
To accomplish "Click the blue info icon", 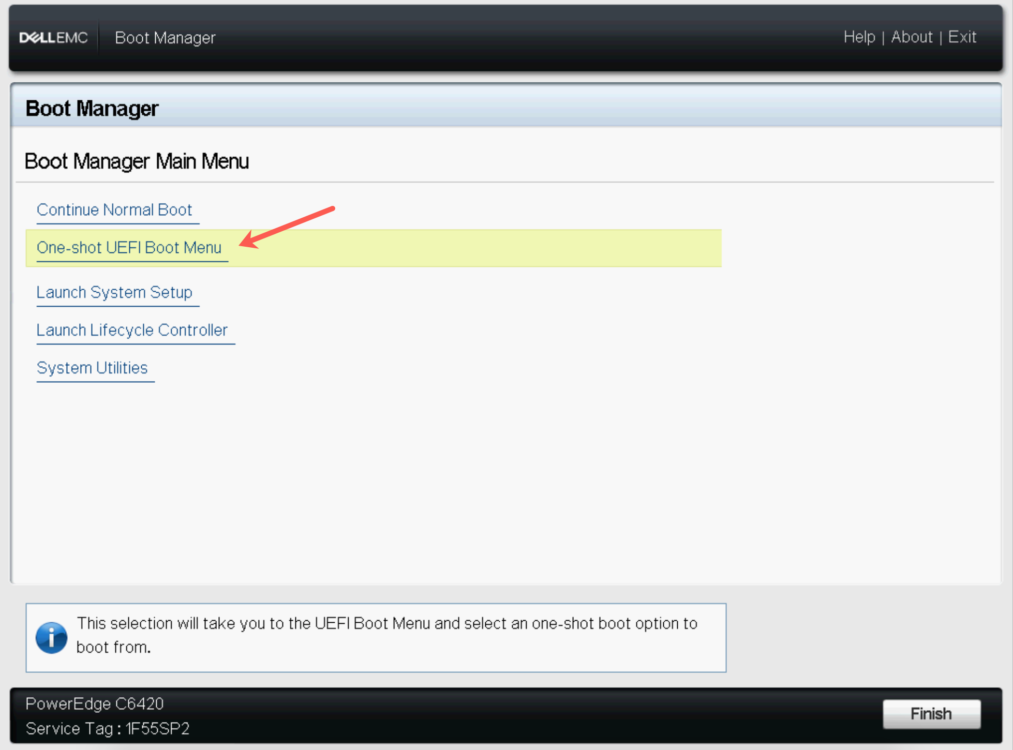I will tap(51, 637).
